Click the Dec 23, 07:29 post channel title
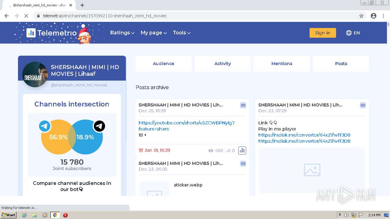This screenshot has height=219, width=390. tap(300, 105)
